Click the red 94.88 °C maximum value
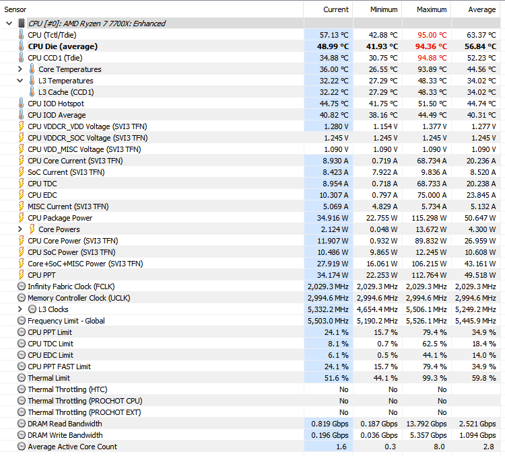 pyautogui.click(x=432, y=58)
